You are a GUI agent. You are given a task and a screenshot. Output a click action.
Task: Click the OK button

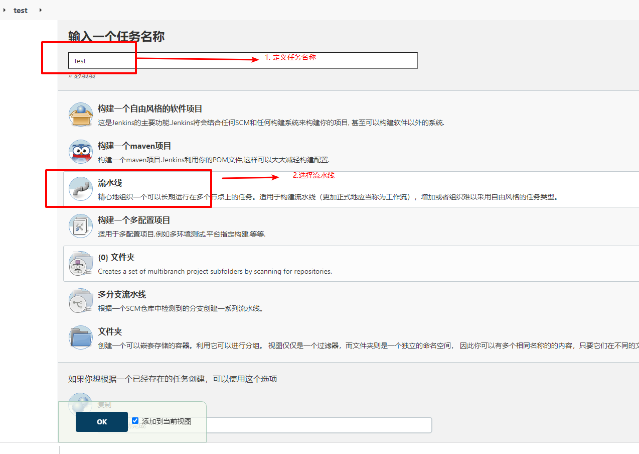[102, 422]
